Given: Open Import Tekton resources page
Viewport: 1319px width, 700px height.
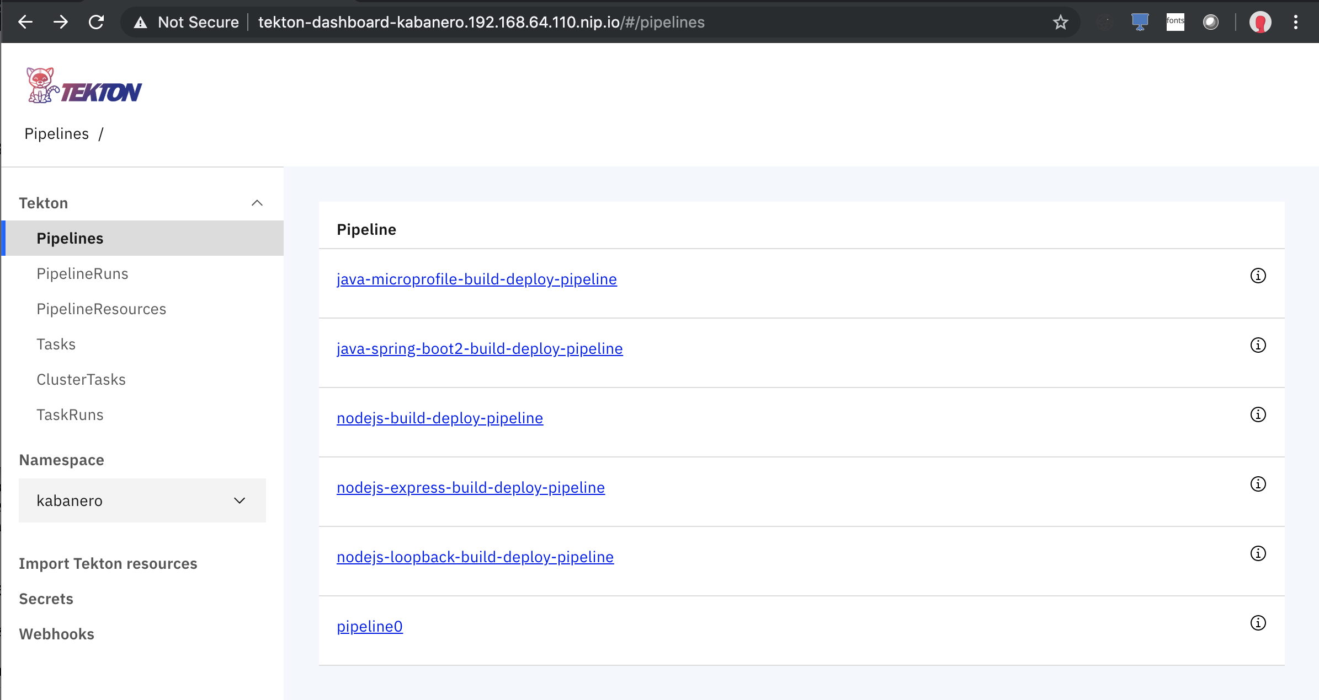Looking at the screenshot, I should click(108, 563).
